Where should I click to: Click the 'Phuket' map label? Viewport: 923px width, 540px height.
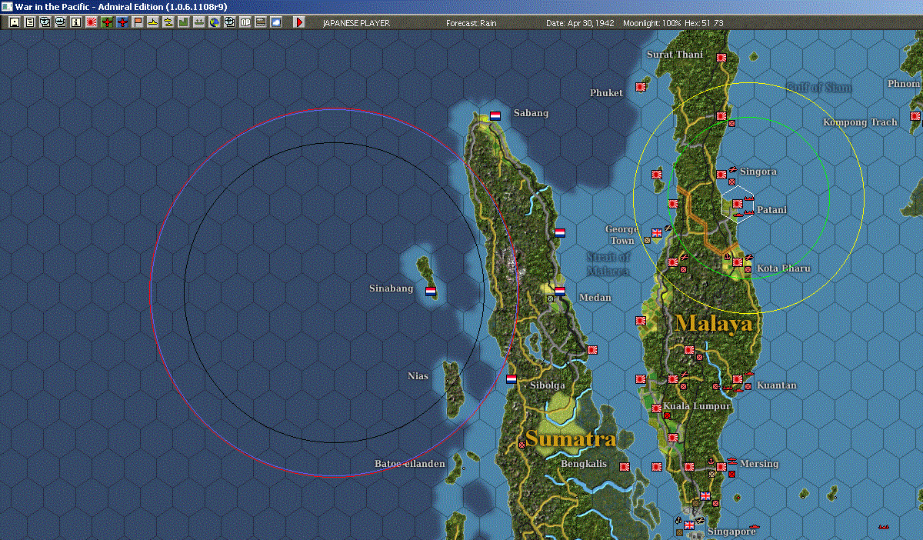(x=606, y=92)
